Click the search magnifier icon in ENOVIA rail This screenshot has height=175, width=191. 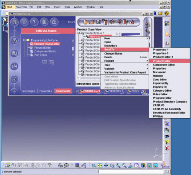coord(15,53)
